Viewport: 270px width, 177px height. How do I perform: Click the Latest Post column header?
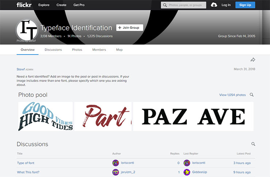click(x=244, y=154)
